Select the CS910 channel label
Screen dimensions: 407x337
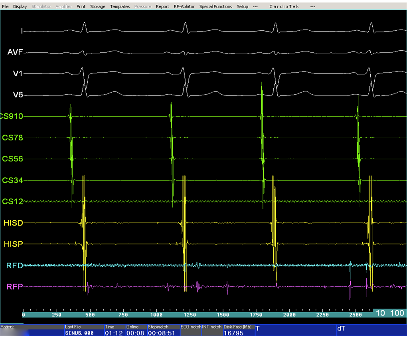pos(12,116)
